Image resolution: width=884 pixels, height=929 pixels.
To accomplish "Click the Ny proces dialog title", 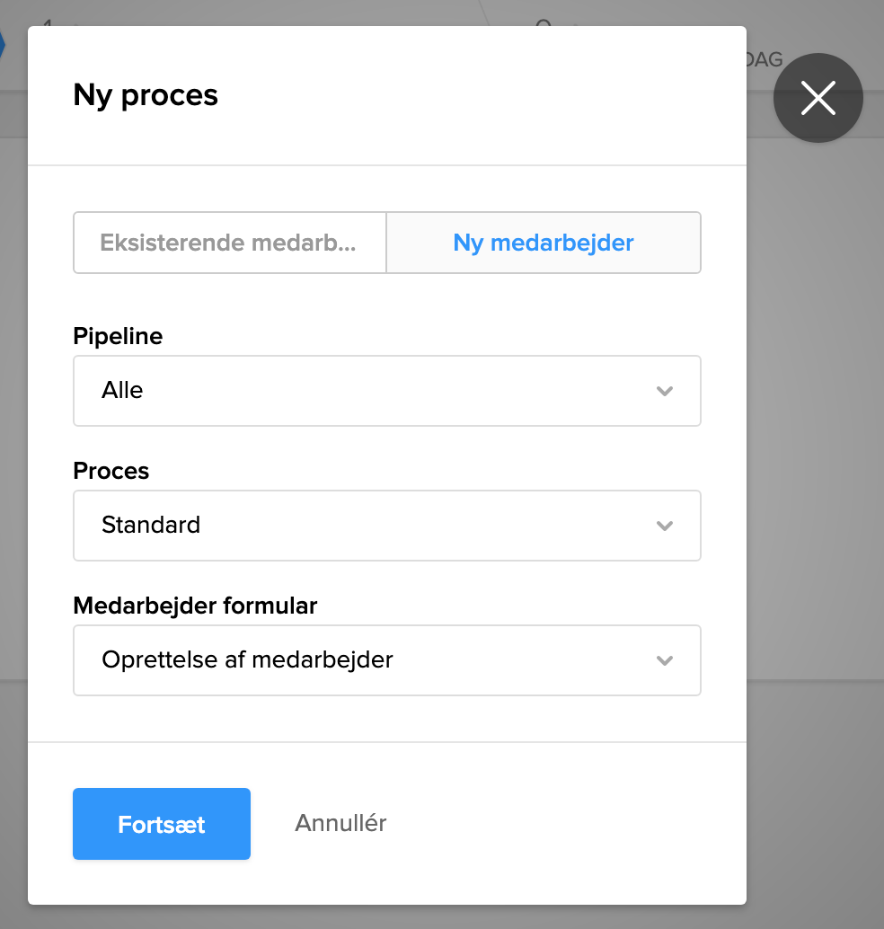I will point(145,95).
